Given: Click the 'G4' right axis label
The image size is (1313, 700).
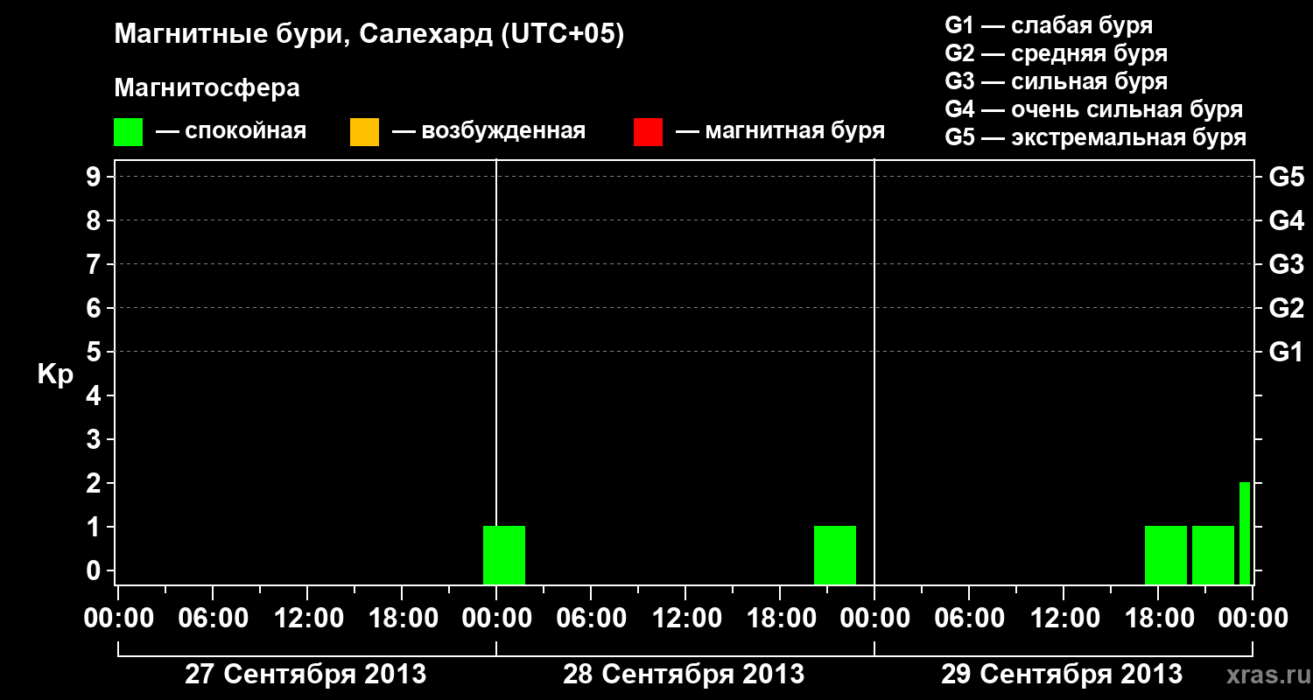Looking at the screenshot, I should [x=1287, y=220].
